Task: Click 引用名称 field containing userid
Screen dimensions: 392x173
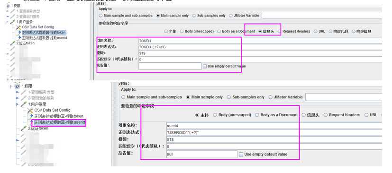Action: 274,126
